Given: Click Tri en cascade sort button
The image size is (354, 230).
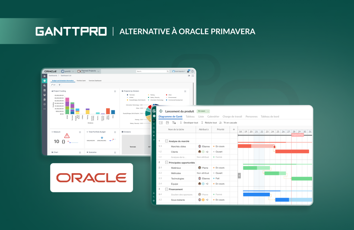Looking at the screenshot, I should (x=228, y=123).
